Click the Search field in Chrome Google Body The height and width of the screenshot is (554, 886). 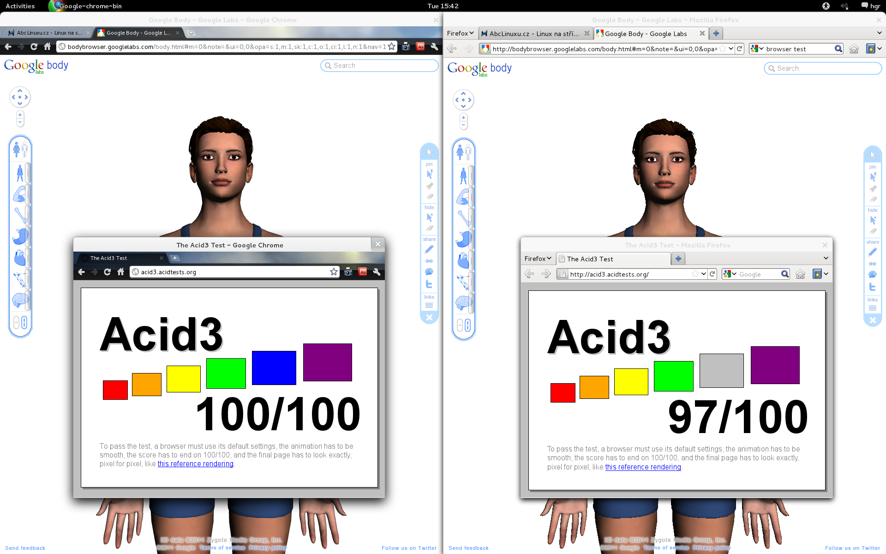point(379,66)
